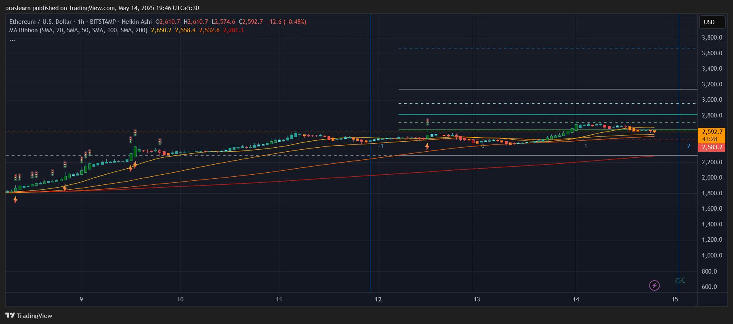This screenshot has width=733, height=324.
Task: Click the traffic-light marker above the May 12 candle
Action: pos(428,122)
